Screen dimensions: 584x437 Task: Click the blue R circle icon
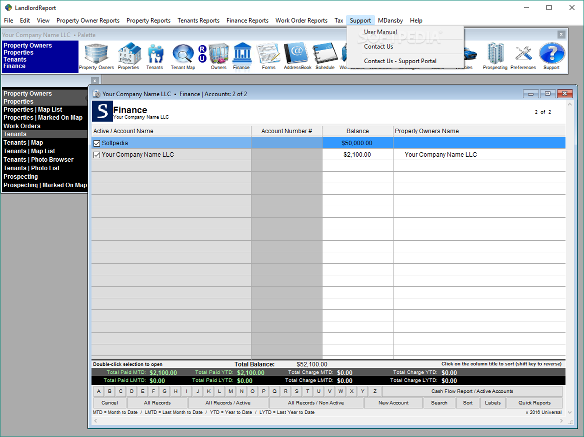[x=202, y=49]
